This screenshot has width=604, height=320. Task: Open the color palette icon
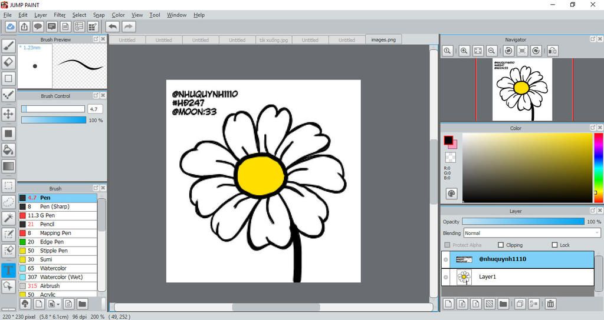(451, 193)
